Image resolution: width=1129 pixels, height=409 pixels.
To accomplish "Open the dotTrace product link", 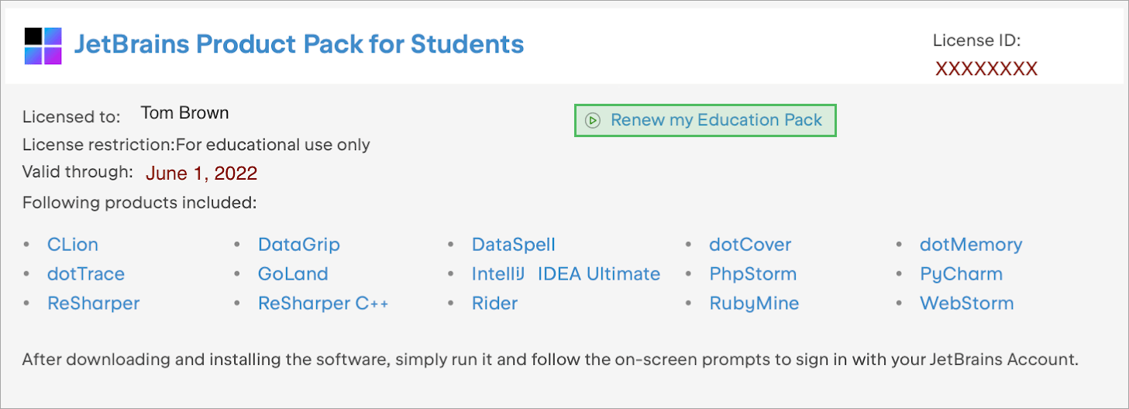I will (x=85, y=274).
